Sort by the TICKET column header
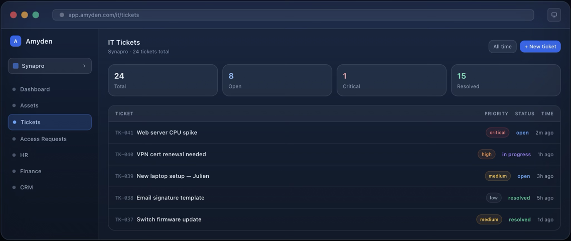This screenshot has width=571, height=241. (x=124, y=114)
